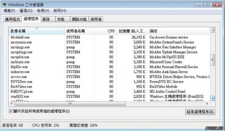Sort by CPU column header
Viewport: 225px width, 131px height.
105,31
